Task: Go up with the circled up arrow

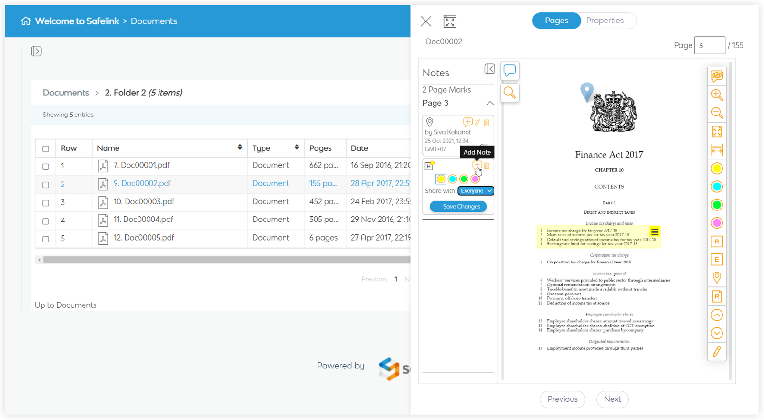Action: pos(717,315)
